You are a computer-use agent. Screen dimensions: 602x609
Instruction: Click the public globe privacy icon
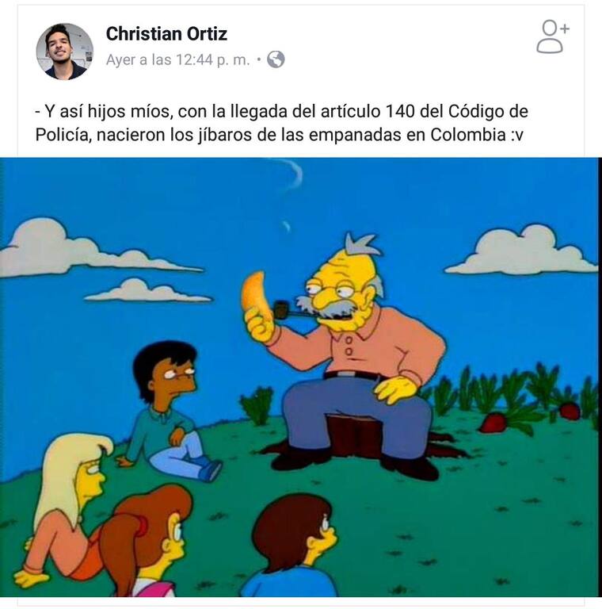tap(276, 59)
